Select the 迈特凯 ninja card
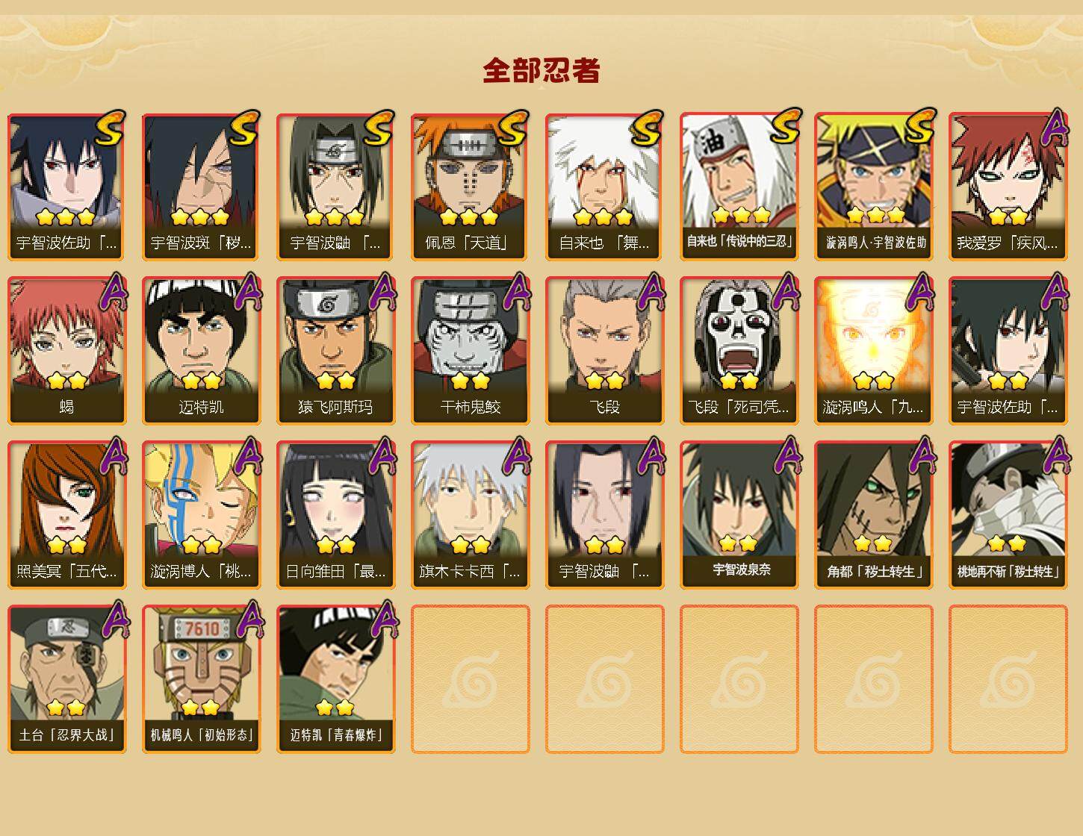This screenshot has height=836, width=1083. click(x=201, y=351)
